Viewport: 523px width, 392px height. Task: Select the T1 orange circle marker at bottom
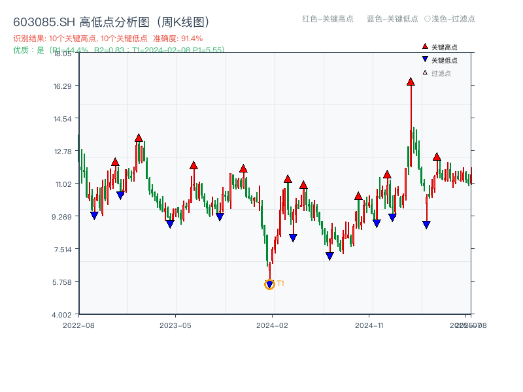tap(269, 284)
